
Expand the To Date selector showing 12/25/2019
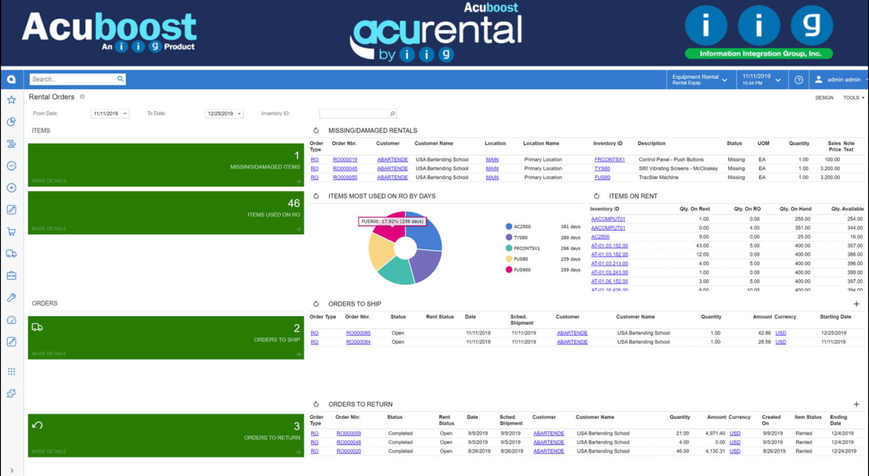pyautogui.click(x=238, y=113)
